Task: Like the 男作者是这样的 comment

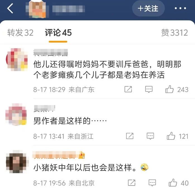Action: [x=171, y=136]
